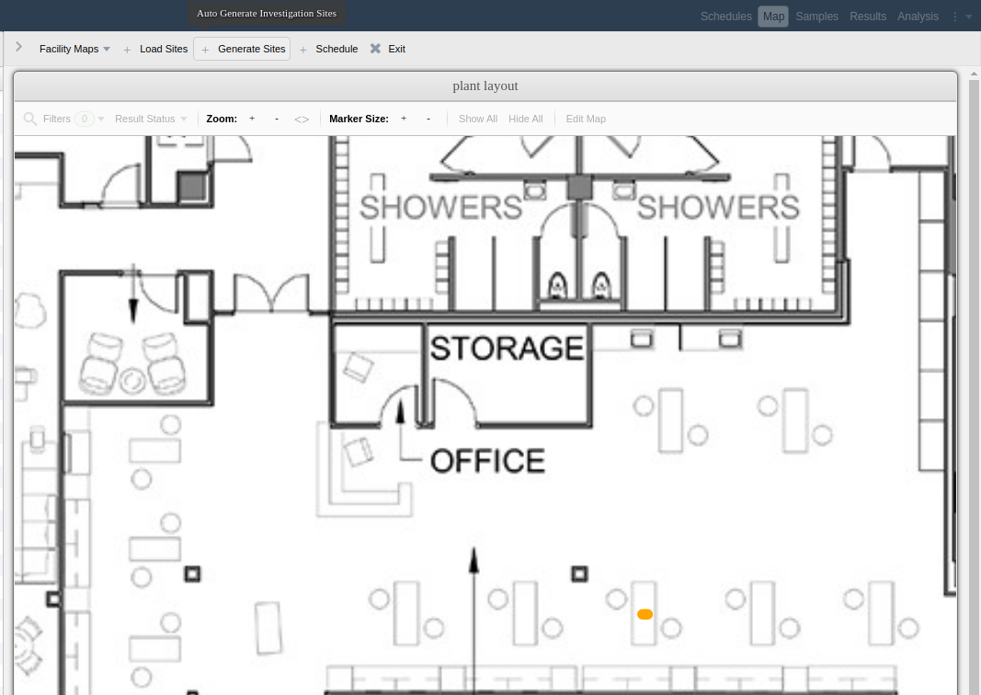Open the Analysis tab
Viewport: 981px width, 695px height.
(x=918, y=17)
